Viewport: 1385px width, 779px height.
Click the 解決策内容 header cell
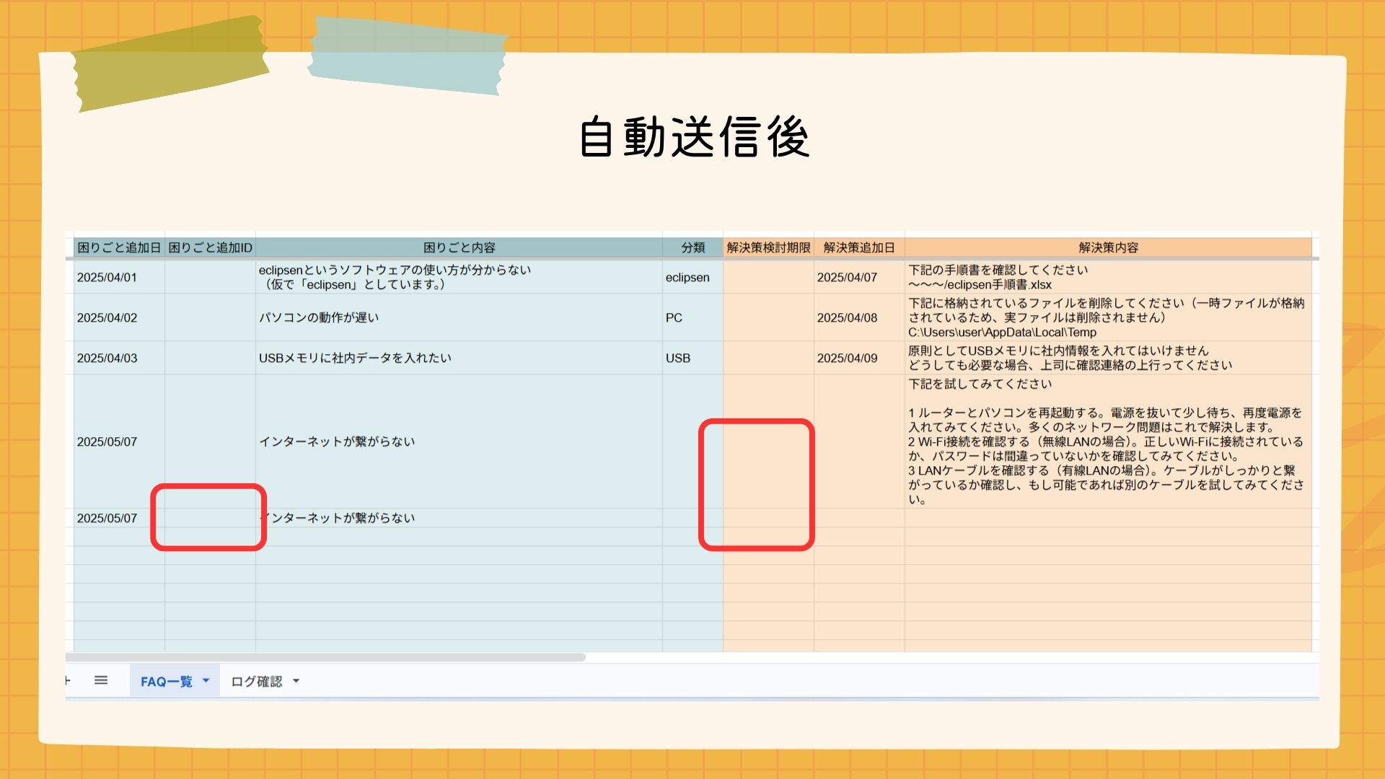click(x=1108, y=247)
